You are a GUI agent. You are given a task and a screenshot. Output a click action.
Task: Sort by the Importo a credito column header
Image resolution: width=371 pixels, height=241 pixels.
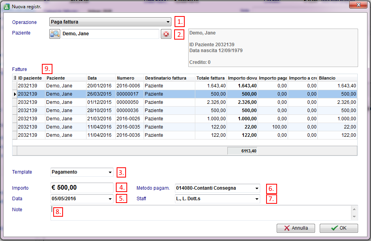click(303, 78)
